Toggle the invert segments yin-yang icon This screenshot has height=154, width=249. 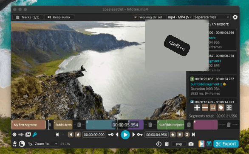point(22,144)
